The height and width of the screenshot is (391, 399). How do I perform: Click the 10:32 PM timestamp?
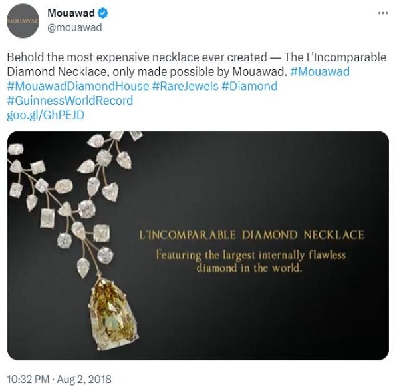(31, 379)
